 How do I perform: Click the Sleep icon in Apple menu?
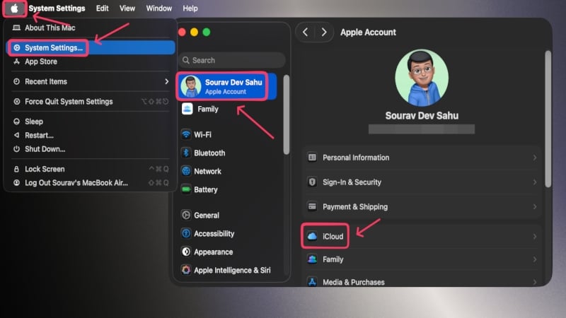(x=16, y=122)
